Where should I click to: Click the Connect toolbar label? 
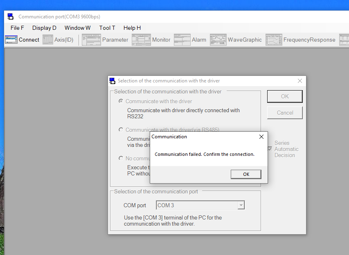[29, 40]
